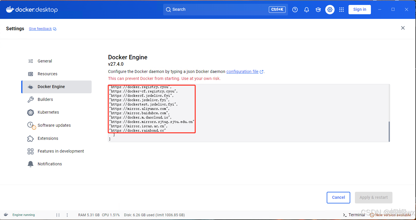Click the dockercf.jsdelivr.fyi line
The height and width of the screenshot is (220, 416).
tap(141, 96)
